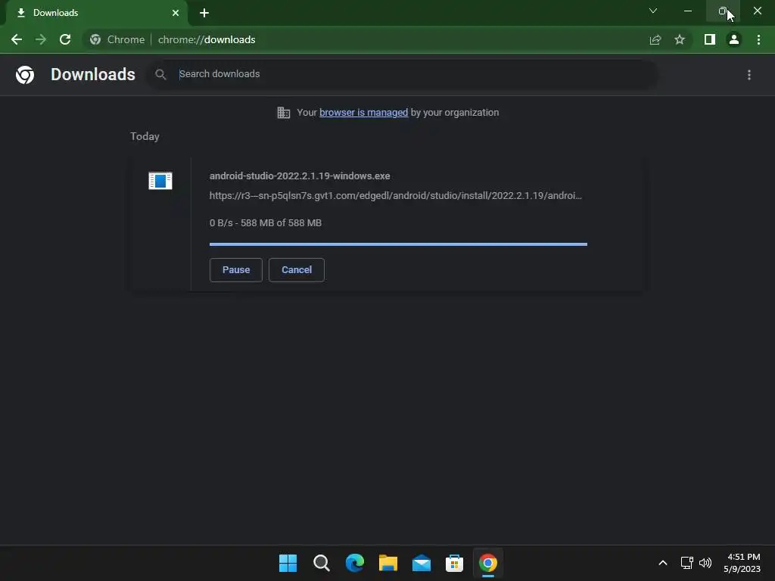The height and width of the screenshot is (581, 775).
Task: Click the Chrome logo beside Downloads heading
Action: coord(25,75)
